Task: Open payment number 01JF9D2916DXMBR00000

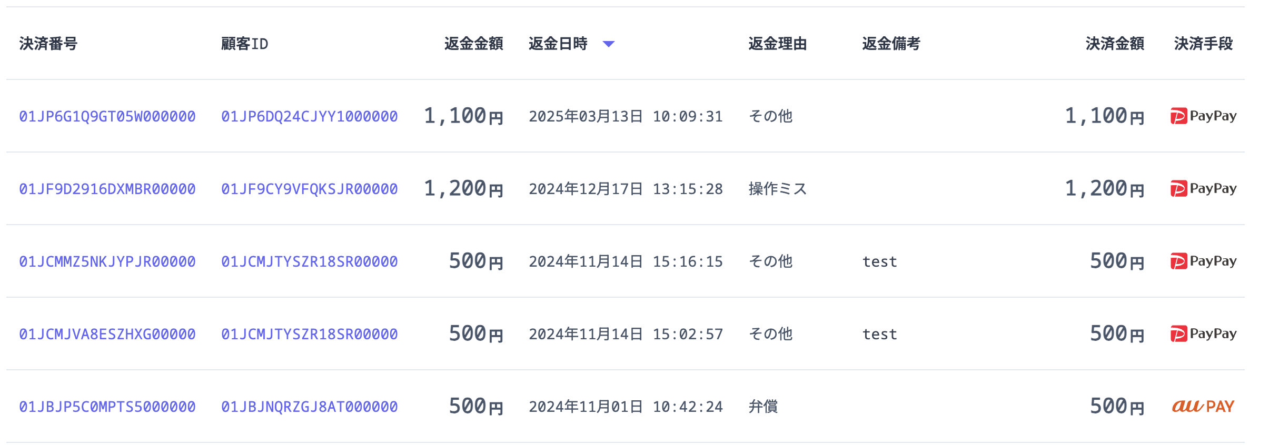Action: click(107, 189)
